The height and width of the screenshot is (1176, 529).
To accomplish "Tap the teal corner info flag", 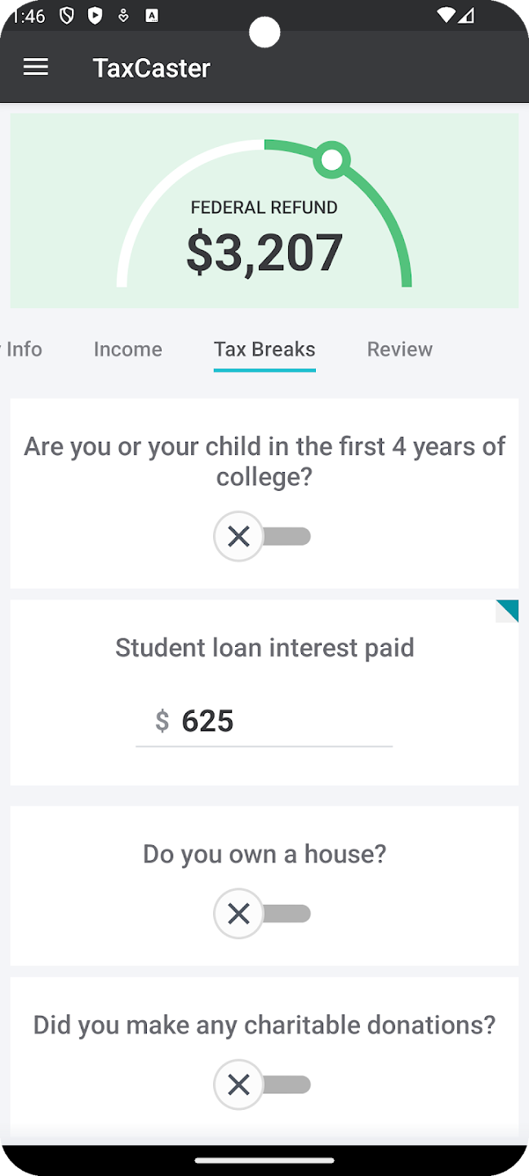I will 509,610.
